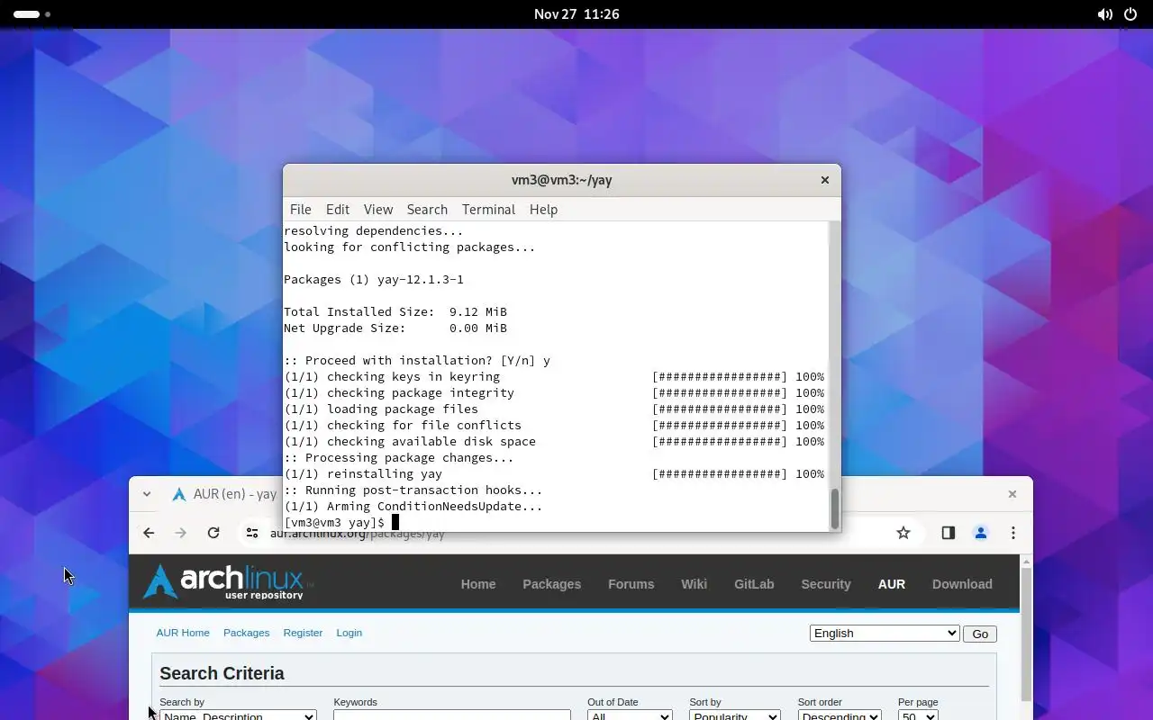Open the clock and calendar menu
The width and height of the screenshot is (1153, 720).
coord(576,14)
